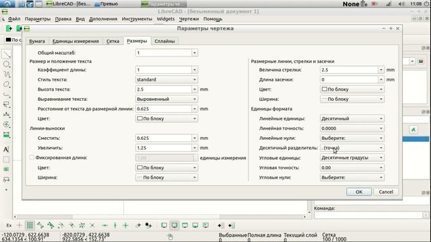This screenshot has height=242, width=431.
Task: Open Ширина dropdown under Размерные линии
Action: (x=352, y=99)
